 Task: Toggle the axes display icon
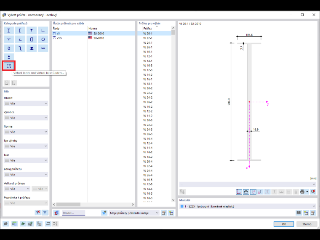(239, 192)
